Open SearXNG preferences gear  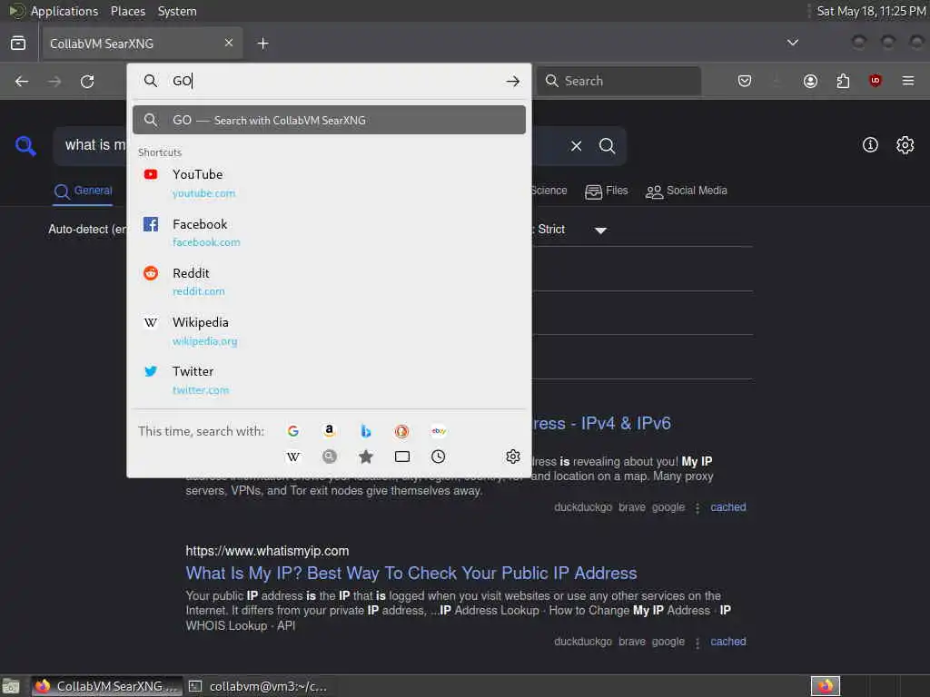click(x=905, y=145)
